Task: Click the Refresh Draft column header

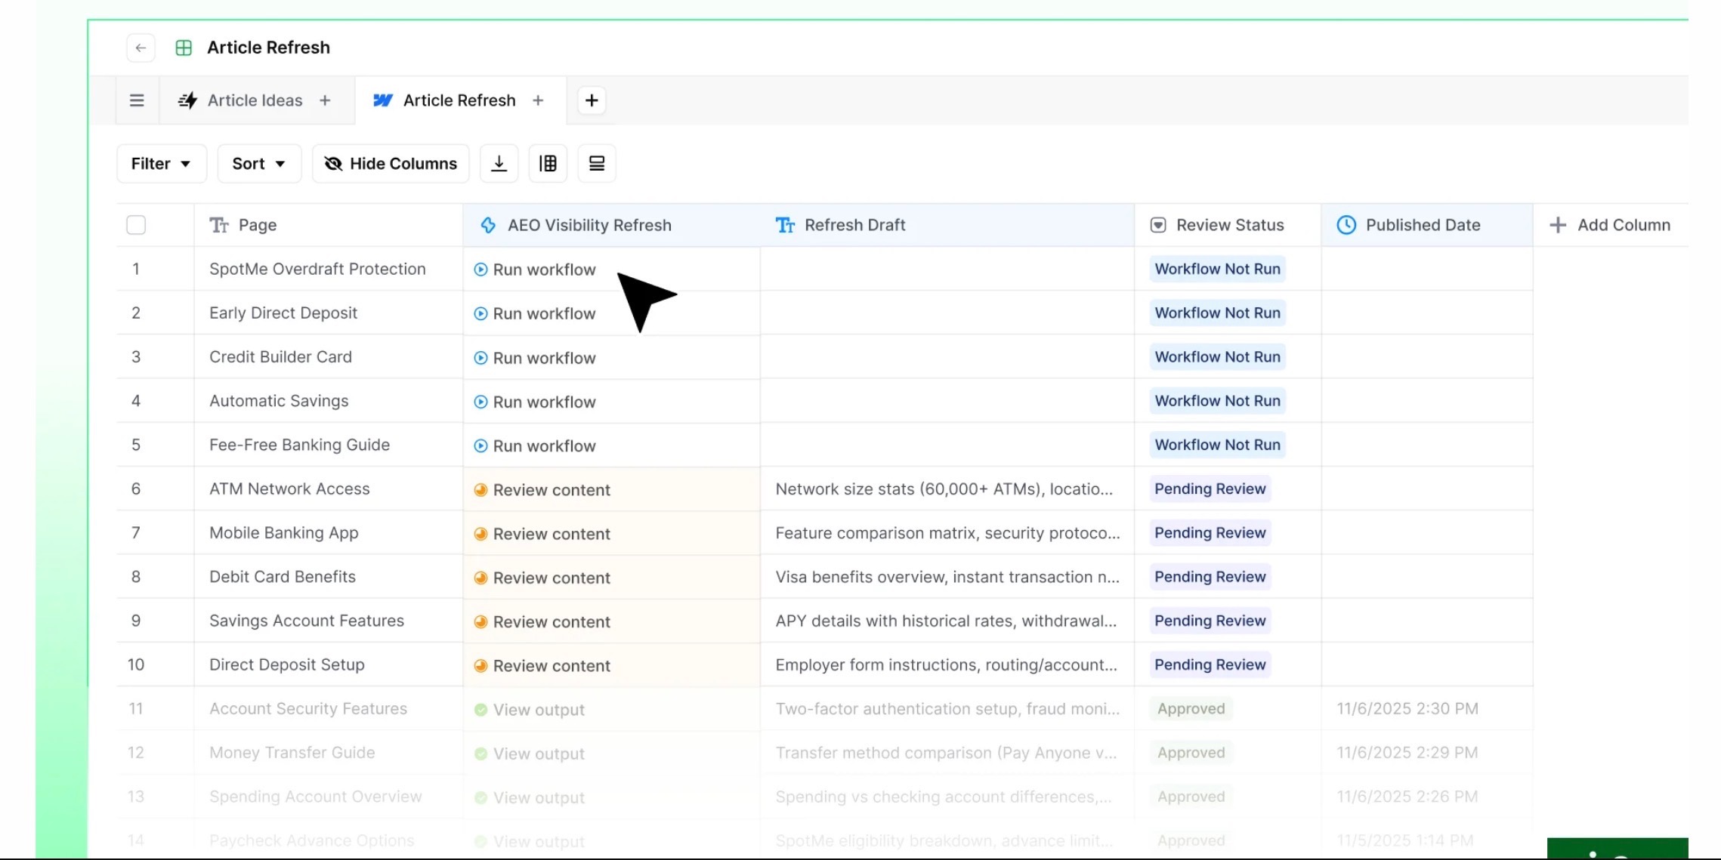Action: point(947,225)
